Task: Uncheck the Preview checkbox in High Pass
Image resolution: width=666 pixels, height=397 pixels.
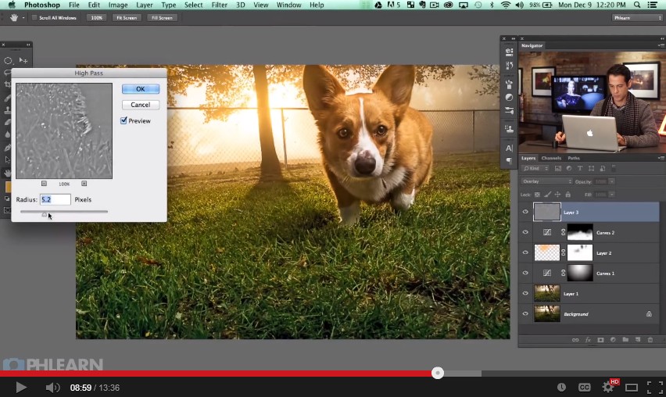Action: 124,120
